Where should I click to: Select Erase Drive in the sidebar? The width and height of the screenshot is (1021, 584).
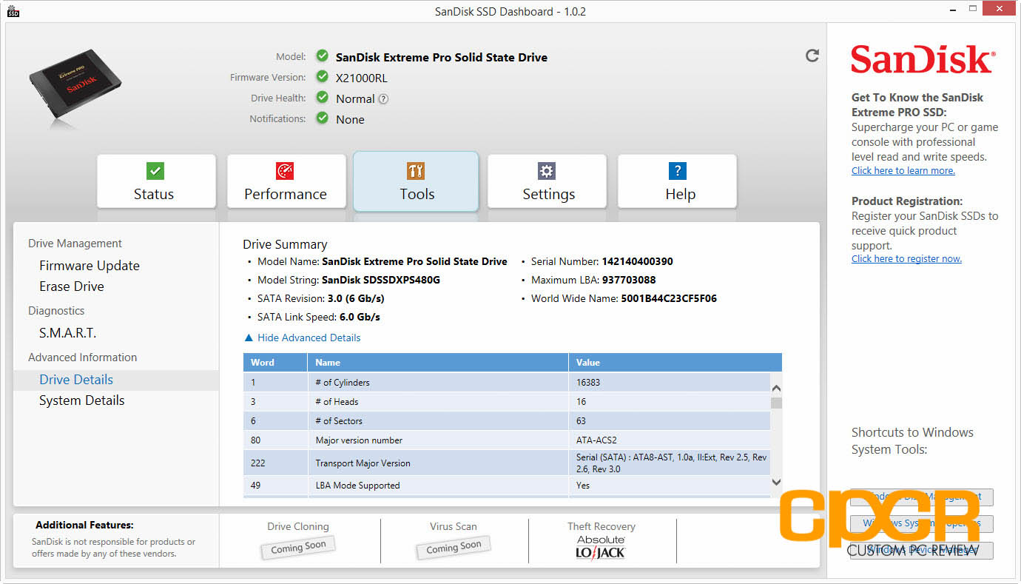[72, 286]
